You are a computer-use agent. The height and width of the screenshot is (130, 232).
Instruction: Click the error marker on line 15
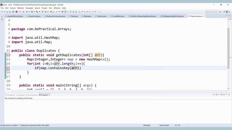(6, 68)
